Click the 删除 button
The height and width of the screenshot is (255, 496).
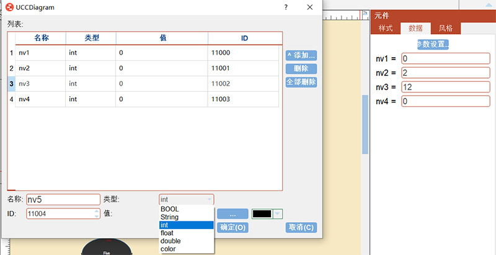[x=301, y=69]
